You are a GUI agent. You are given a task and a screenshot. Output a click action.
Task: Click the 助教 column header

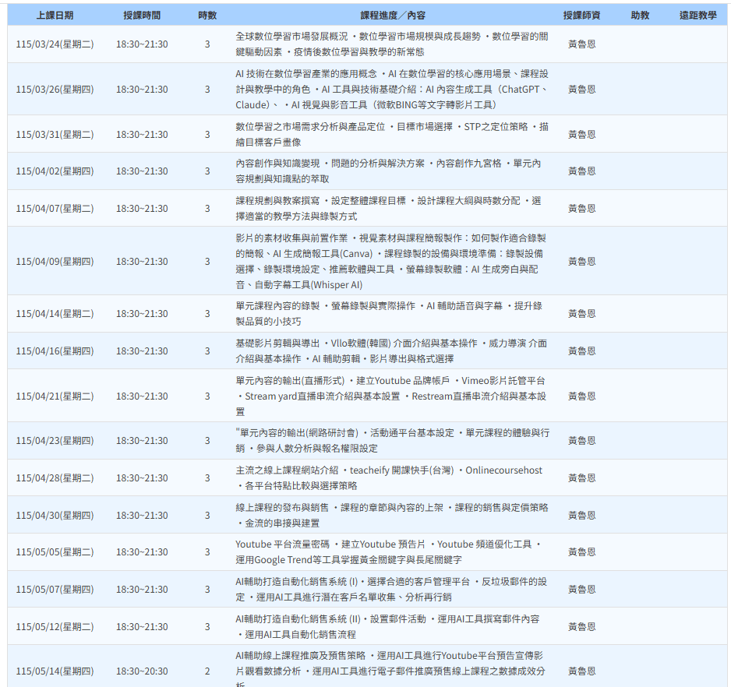(640, 16)
